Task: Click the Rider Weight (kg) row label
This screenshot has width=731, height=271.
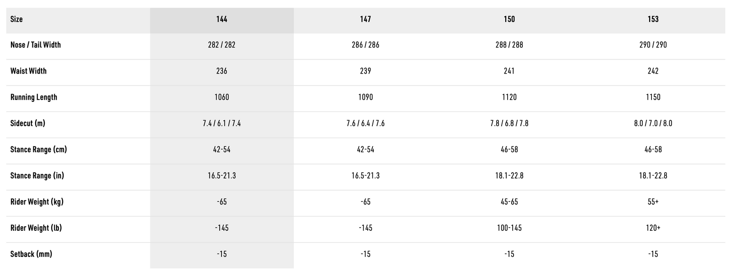Action: (x=37, y=202)
